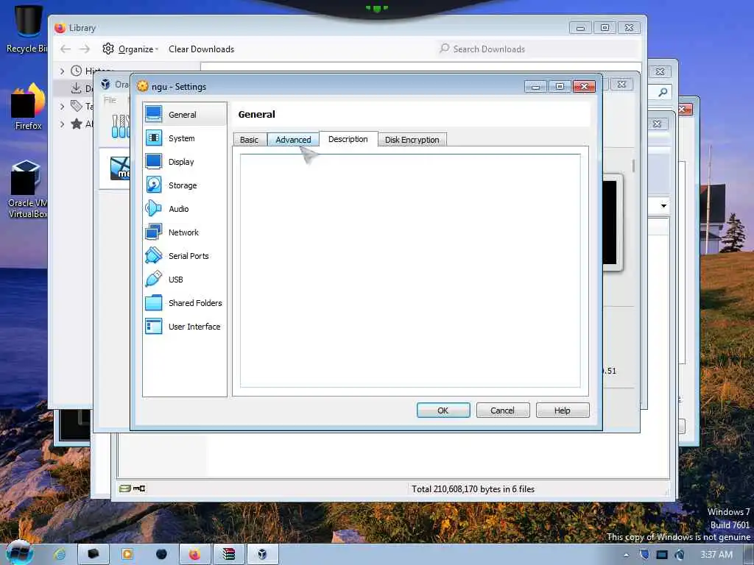
Task: Go forward with Library's forward arrow
Action: 85,49
